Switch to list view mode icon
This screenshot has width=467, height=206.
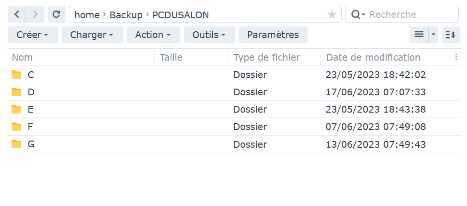point(419,35)
